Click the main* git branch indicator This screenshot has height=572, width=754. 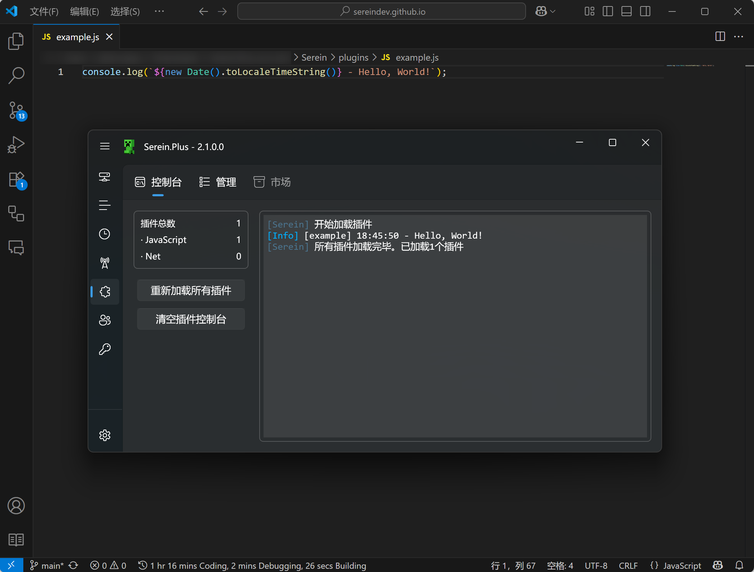[47, 566]
